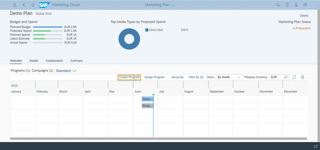The height and width of the screenshot is (150, 320).
Task: Click the October month header
Action: point(239,92)
